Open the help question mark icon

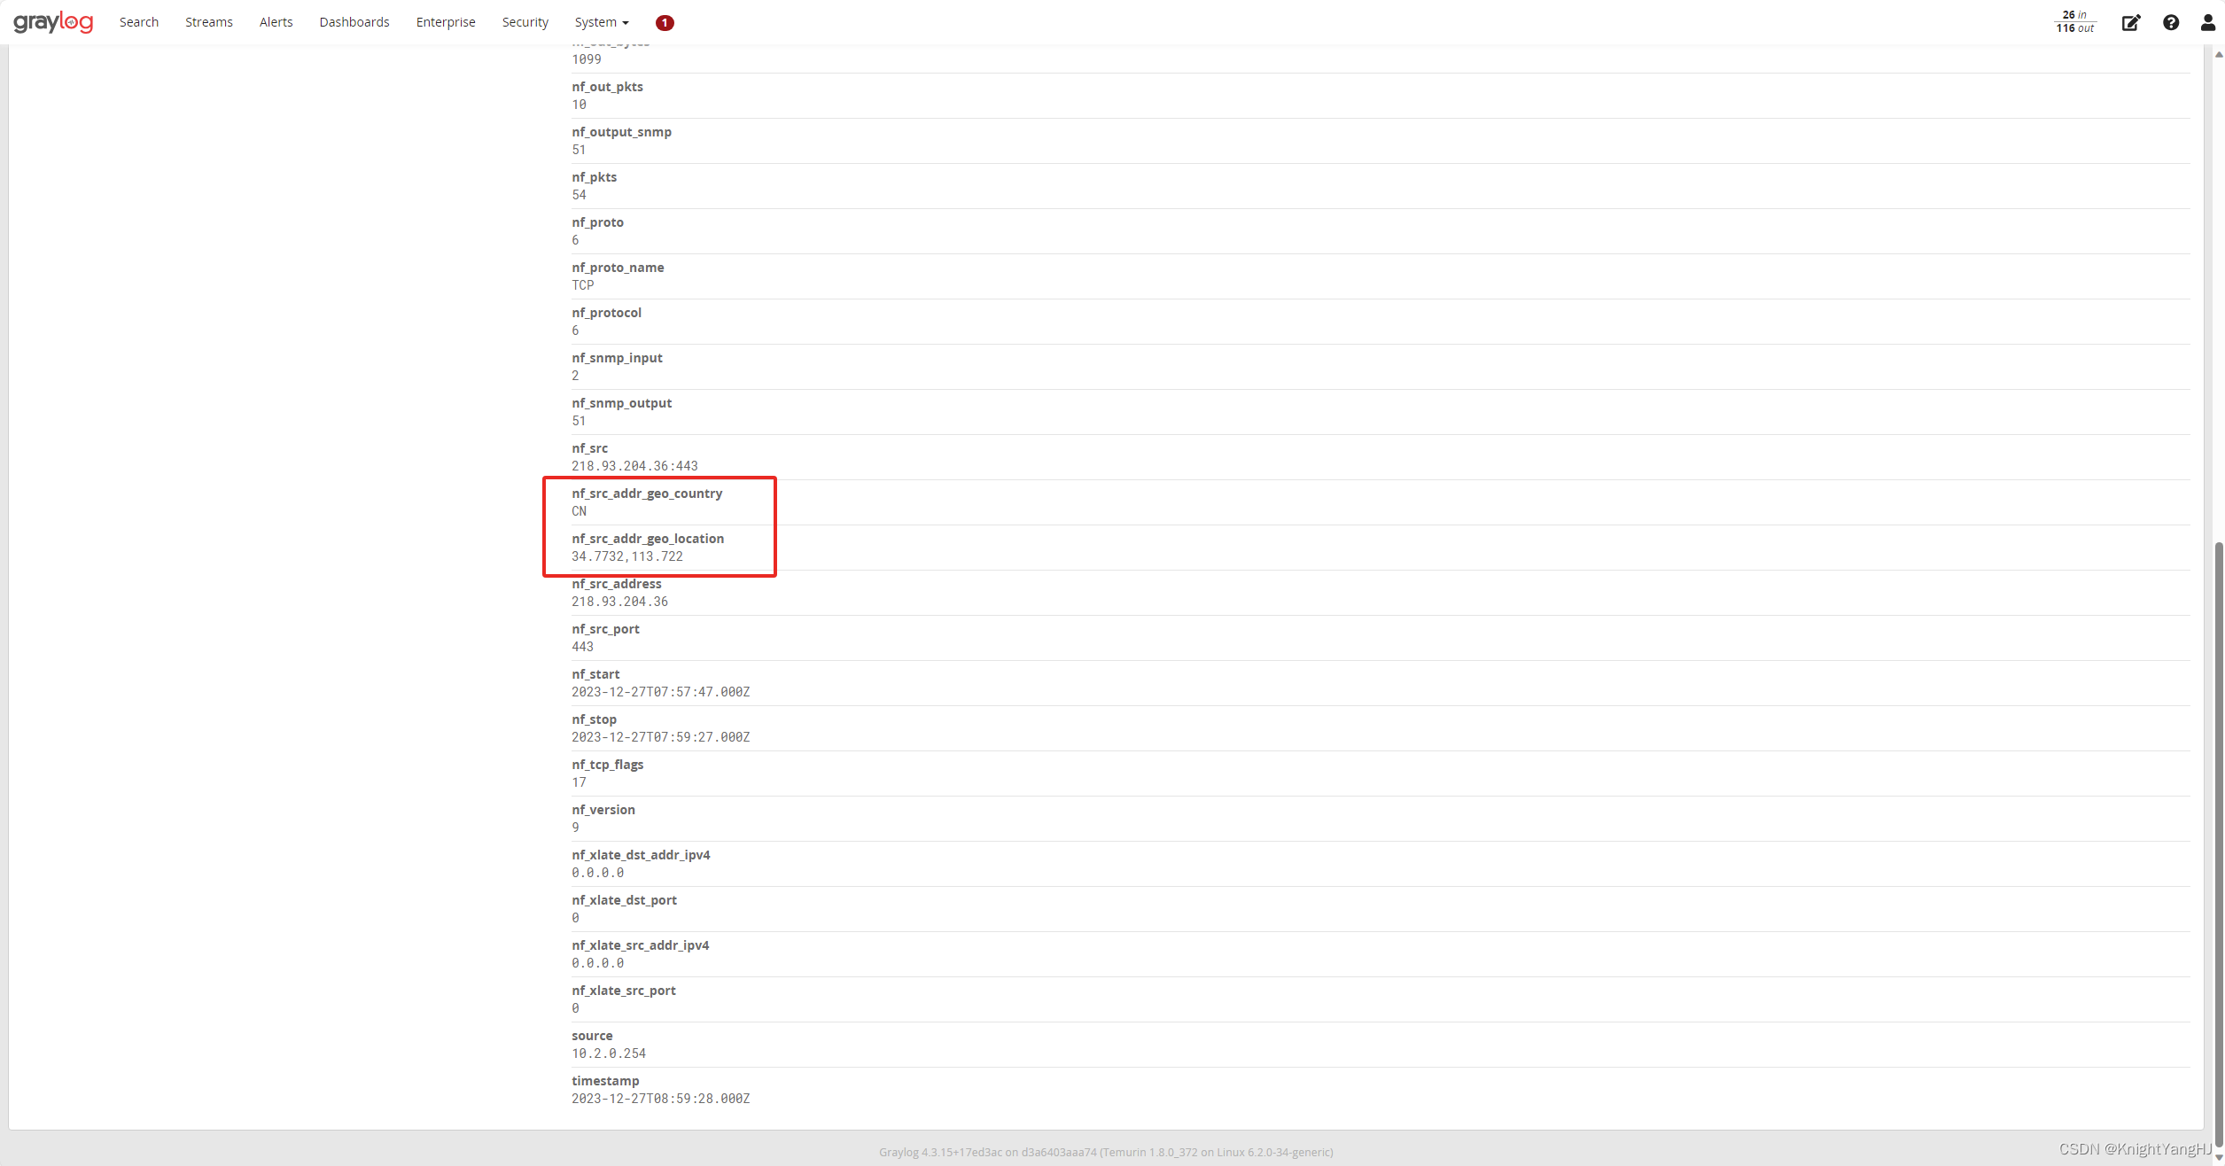click(2171, 23)
